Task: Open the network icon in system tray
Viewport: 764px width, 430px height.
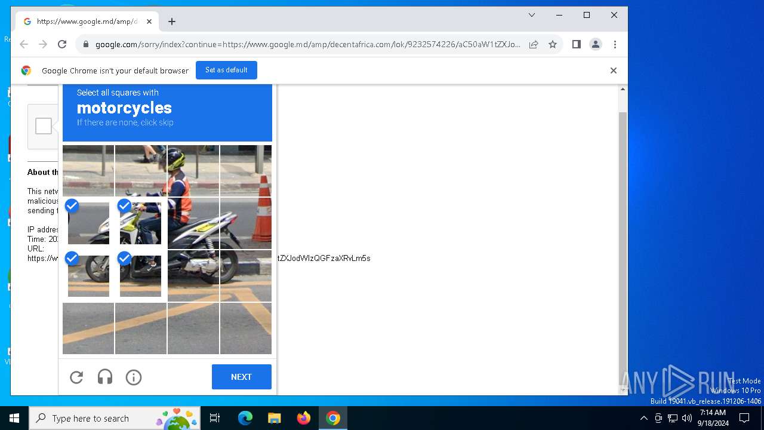Action: pos(673,418)
